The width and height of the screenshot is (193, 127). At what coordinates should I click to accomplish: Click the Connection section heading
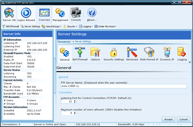pyautogui.click(x=65, y=92)
